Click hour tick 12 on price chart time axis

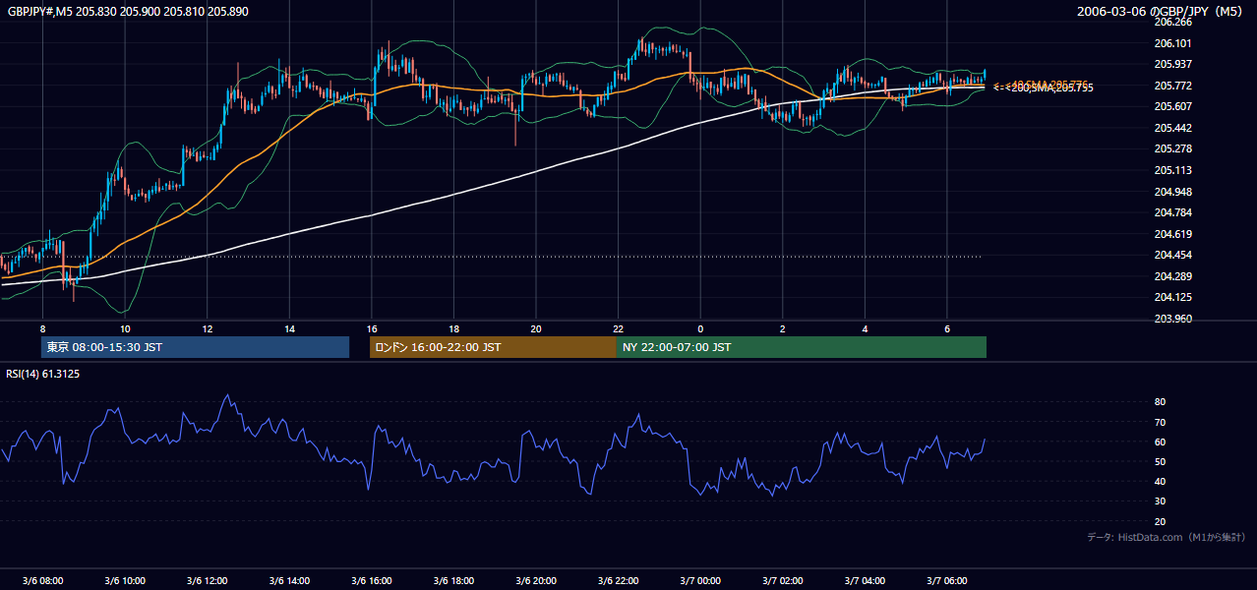tap(207, 328)
